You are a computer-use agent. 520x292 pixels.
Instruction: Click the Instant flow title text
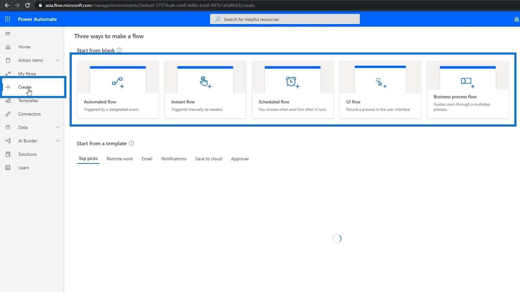coord(183,102)
